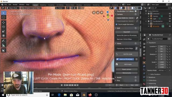
Task: Open viewport shading options dropdown arrow
Action: [140, 8]
